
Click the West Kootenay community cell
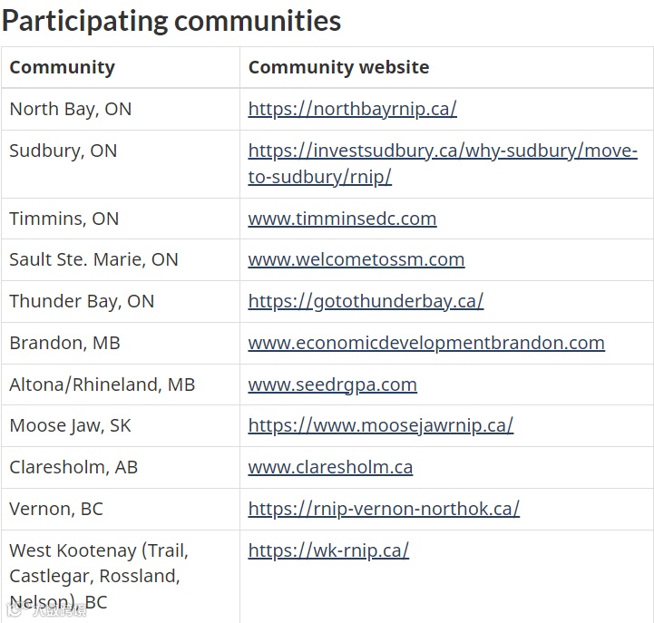[98, 576]
